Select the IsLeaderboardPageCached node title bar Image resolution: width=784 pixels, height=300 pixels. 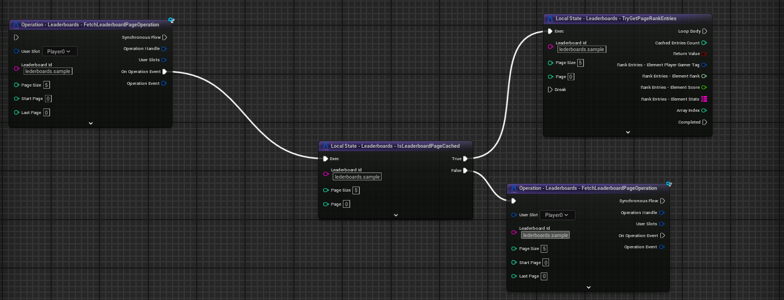click(x=395, y=146)
